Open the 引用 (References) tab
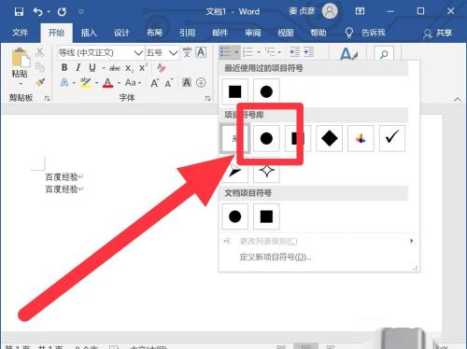The height and width of the screenshot is (349, 467). [x=187, y=33]
